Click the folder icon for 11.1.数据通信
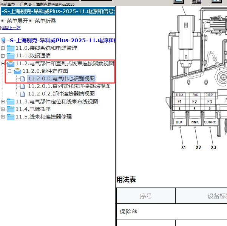This screenshot has width=227, height=226. [11, 56]
